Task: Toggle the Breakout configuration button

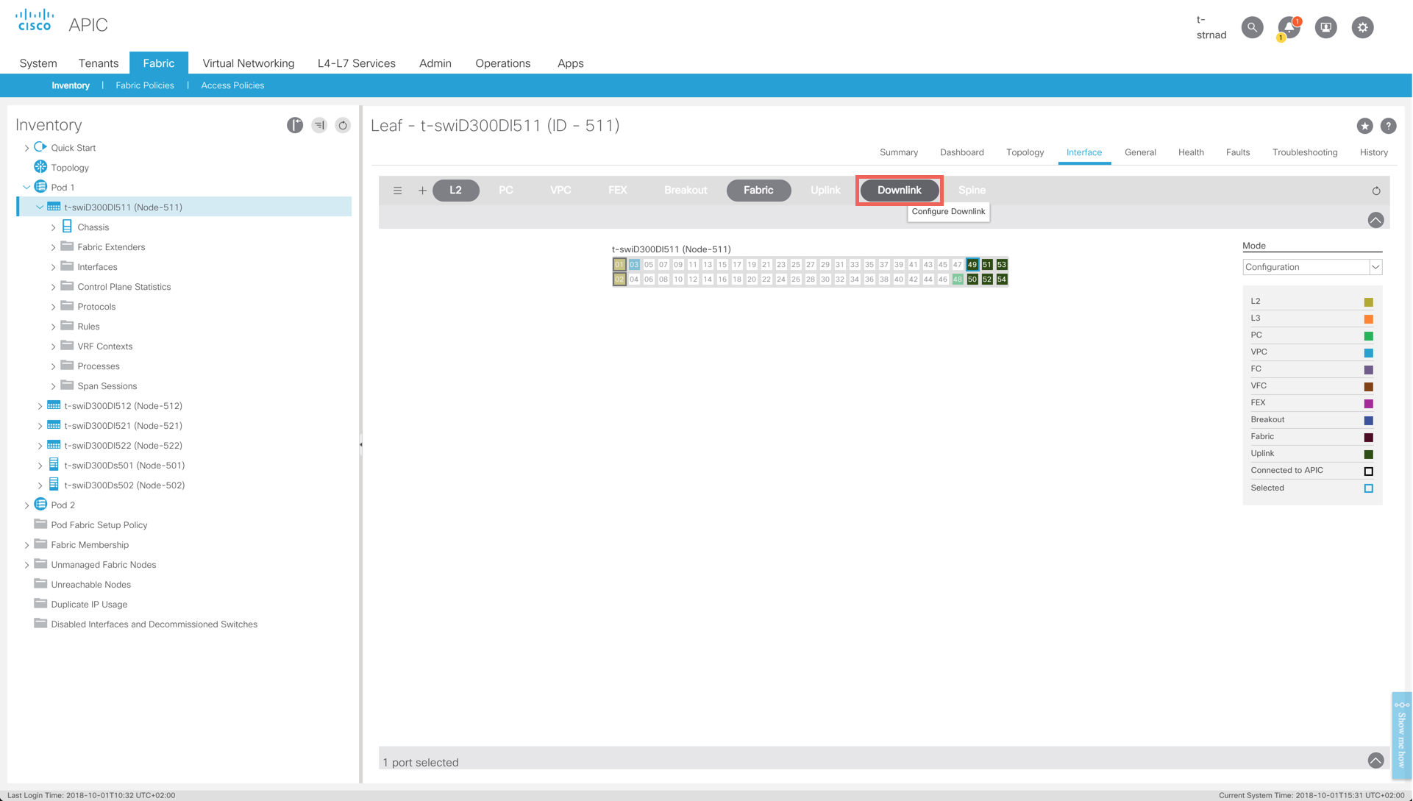Action: (x=686, y=191)
